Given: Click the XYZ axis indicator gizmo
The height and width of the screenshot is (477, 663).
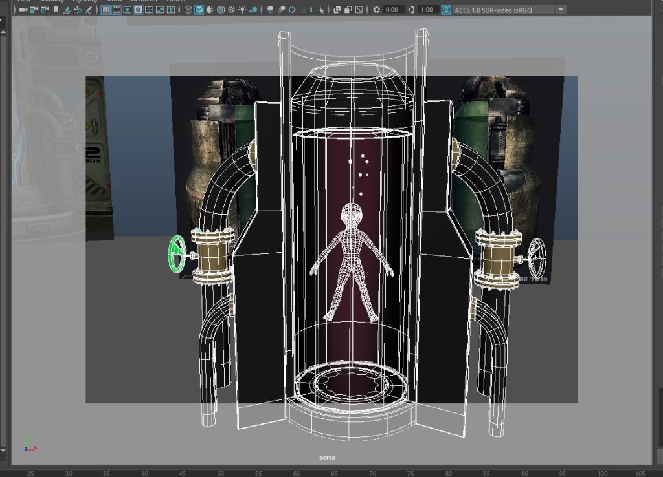Looking at the screenshot, I should 30,445.
